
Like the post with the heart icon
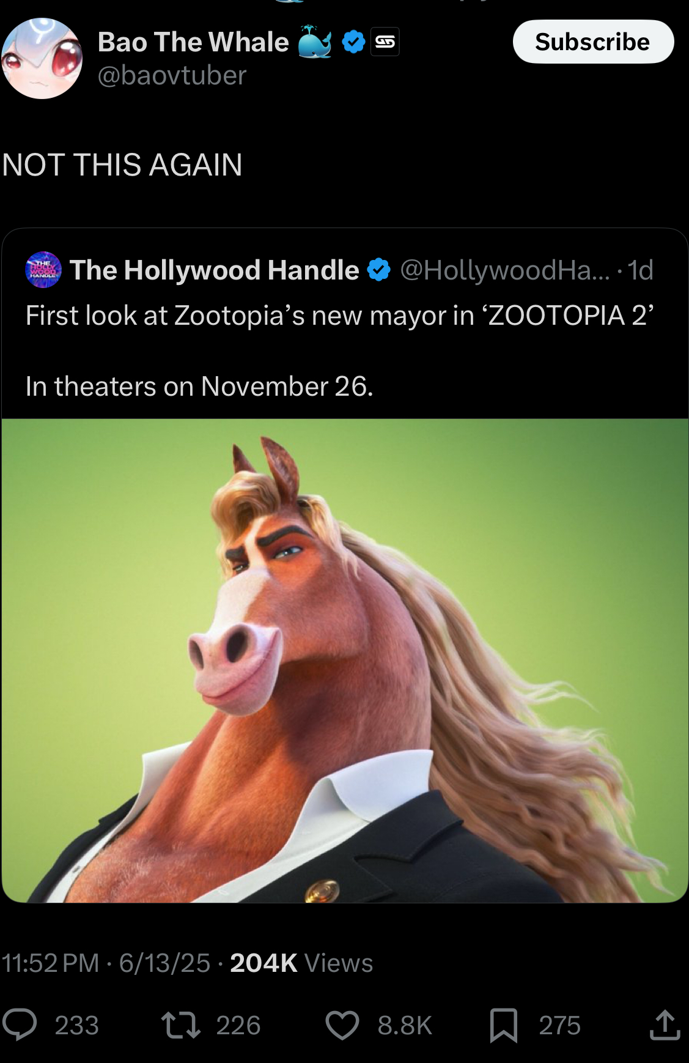pos(342,1025)
